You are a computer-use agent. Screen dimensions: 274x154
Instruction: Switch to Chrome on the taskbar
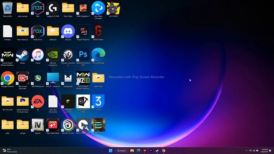click(x=164, y=151)
